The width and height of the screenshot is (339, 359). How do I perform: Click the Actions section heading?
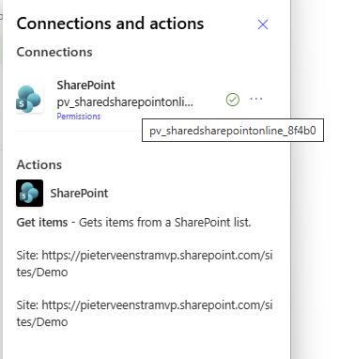39,164
